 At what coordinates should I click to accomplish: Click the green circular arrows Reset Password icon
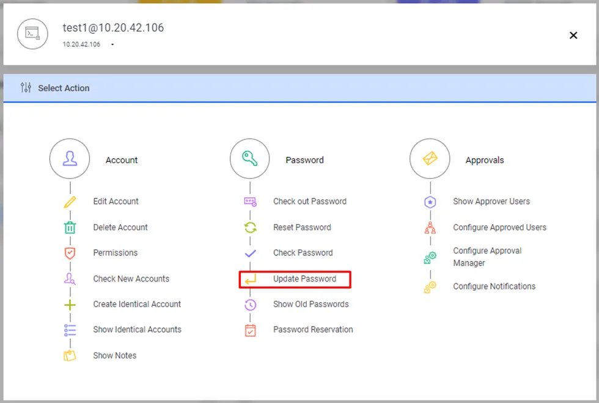coord(250,227)
